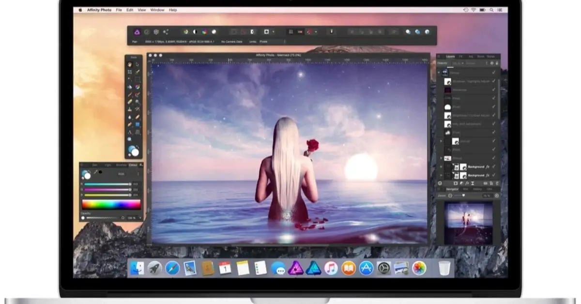Image resolution: width=581 pixels, height=304 pixels.
Task: Apply Auto White Balance icon
Action: (214, 32)
